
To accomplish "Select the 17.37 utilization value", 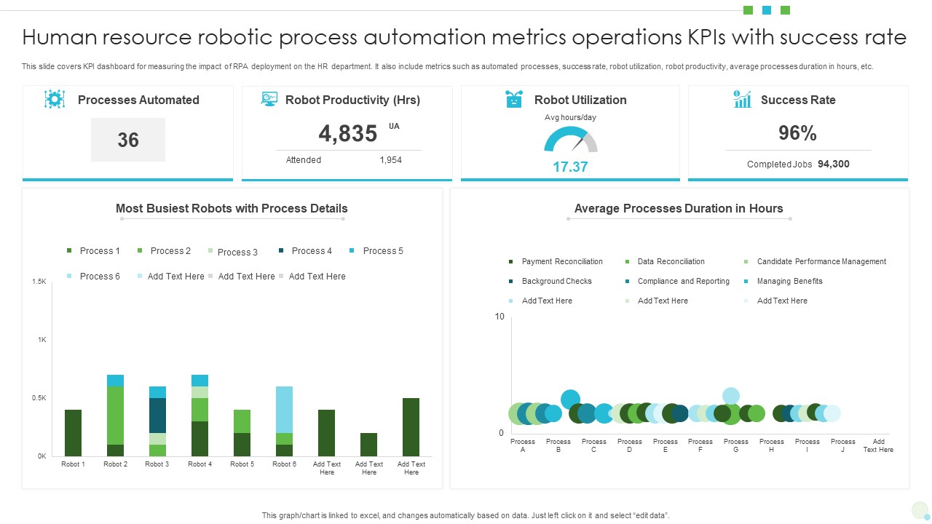I will (x=570, y=167).
